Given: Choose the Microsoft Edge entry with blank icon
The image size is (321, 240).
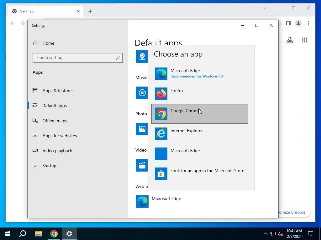Looking at the screenshot, I should pyautogui.click(x=200, y=154).
